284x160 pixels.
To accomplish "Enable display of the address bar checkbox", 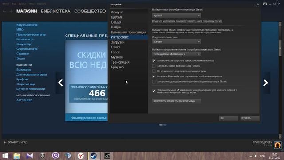I will (x=154, y=71).
